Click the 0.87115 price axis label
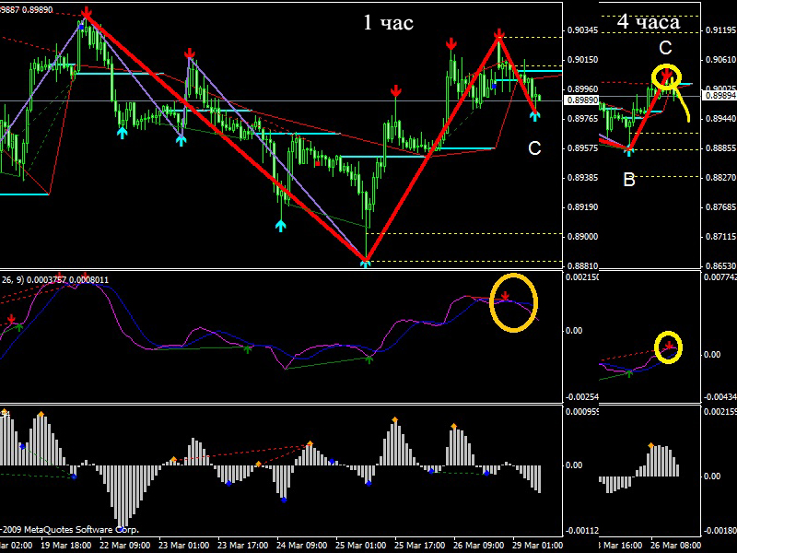 [x=720, y=237]
